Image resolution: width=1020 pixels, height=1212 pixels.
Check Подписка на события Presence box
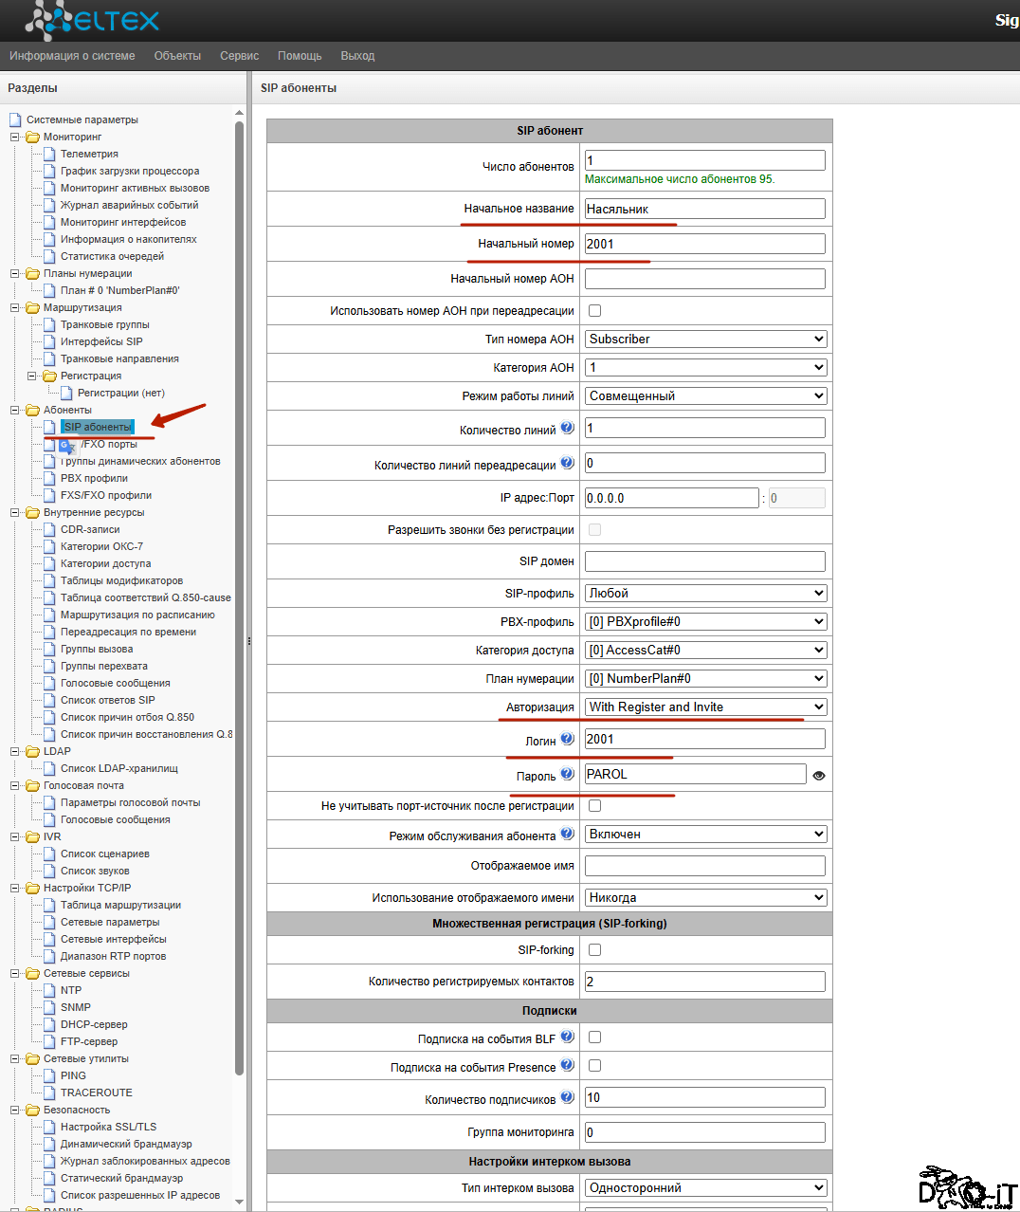[x=594, y=1065]
